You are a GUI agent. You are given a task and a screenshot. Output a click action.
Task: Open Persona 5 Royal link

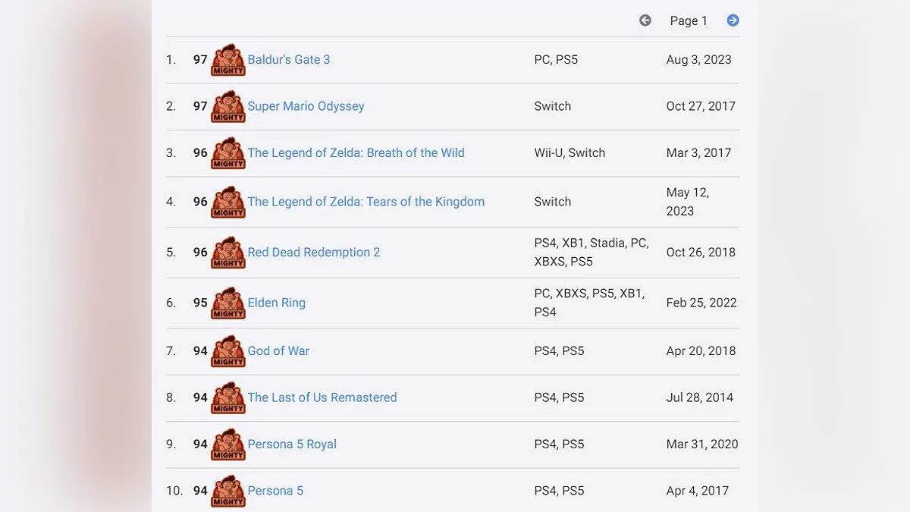292,444
